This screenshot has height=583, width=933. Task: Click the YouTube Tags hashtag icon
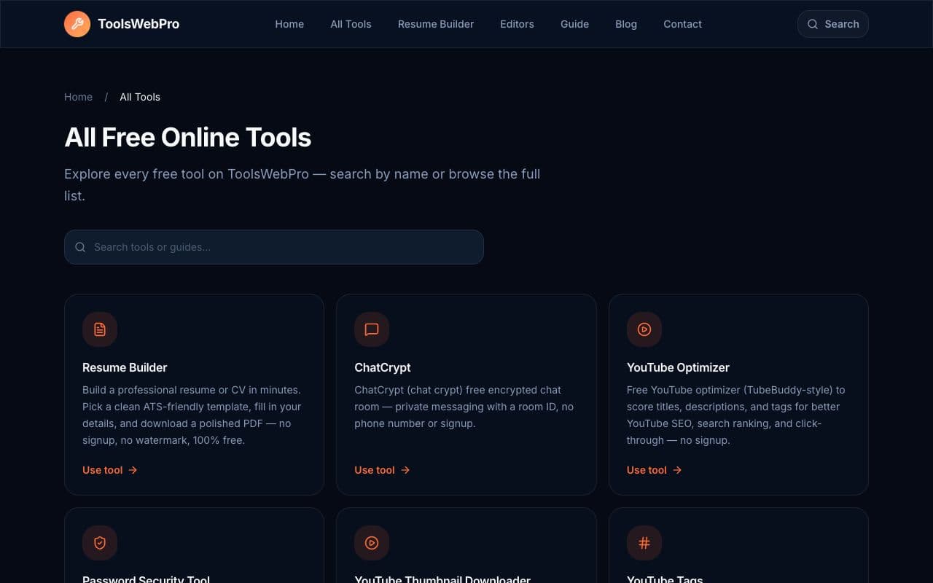(x=644, y=543)
